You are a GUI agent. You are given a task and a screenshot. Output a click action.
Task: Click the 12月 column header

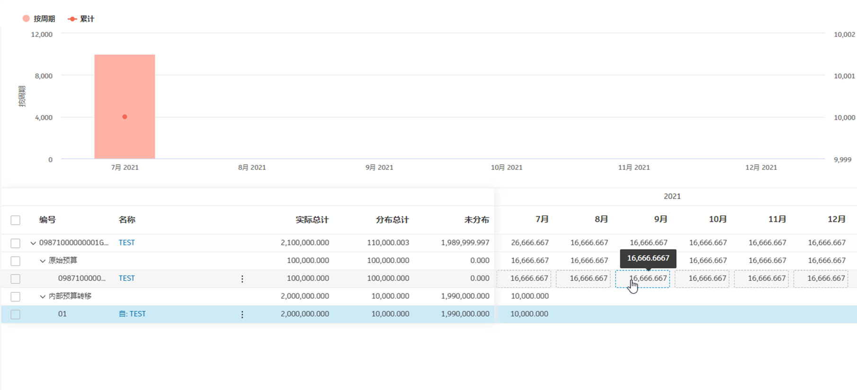[x=836, y=219]
